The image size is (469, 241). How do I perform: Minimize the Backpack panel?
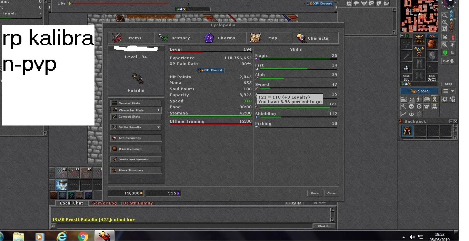pos(451,121)
